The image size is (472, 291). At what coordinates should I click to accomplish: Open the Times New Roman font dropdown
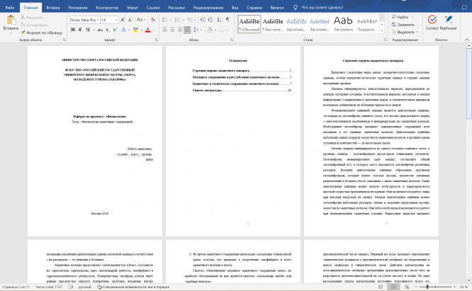click(84, 20)
